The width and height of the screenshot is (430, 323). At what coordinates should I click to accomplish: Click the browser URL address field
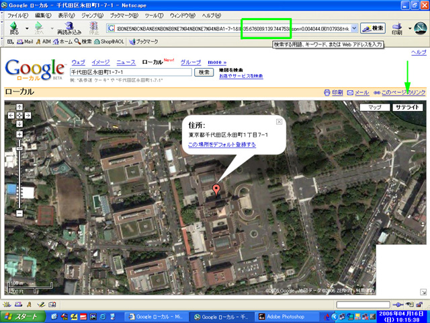tap(233, 28)
